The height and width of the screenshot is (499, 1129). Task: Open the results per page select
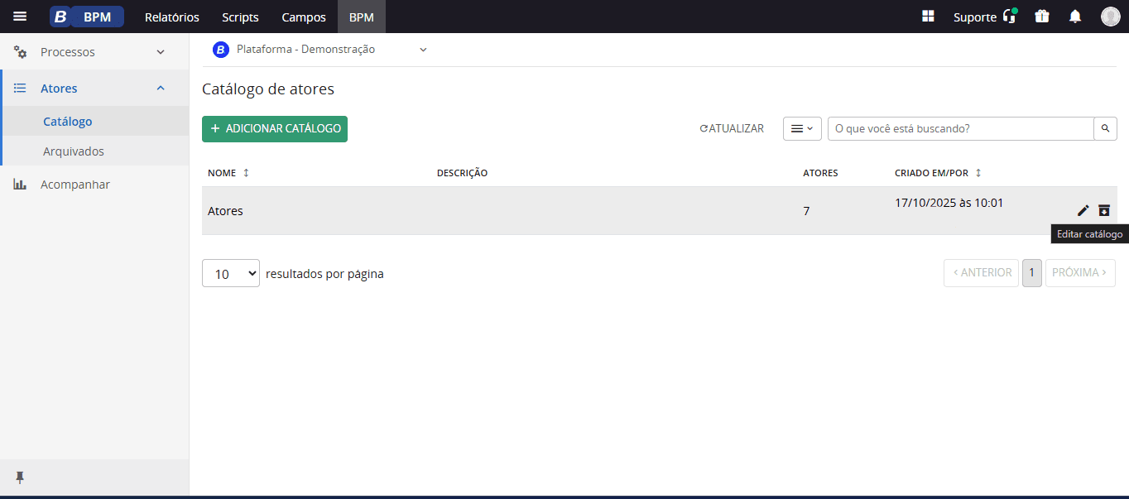(x=231, y=273)
